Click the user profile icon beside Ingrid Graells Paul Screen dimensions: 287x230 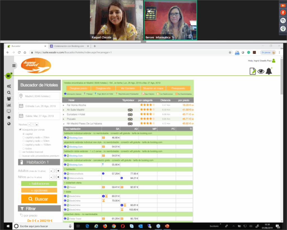[x=273, y=60]
